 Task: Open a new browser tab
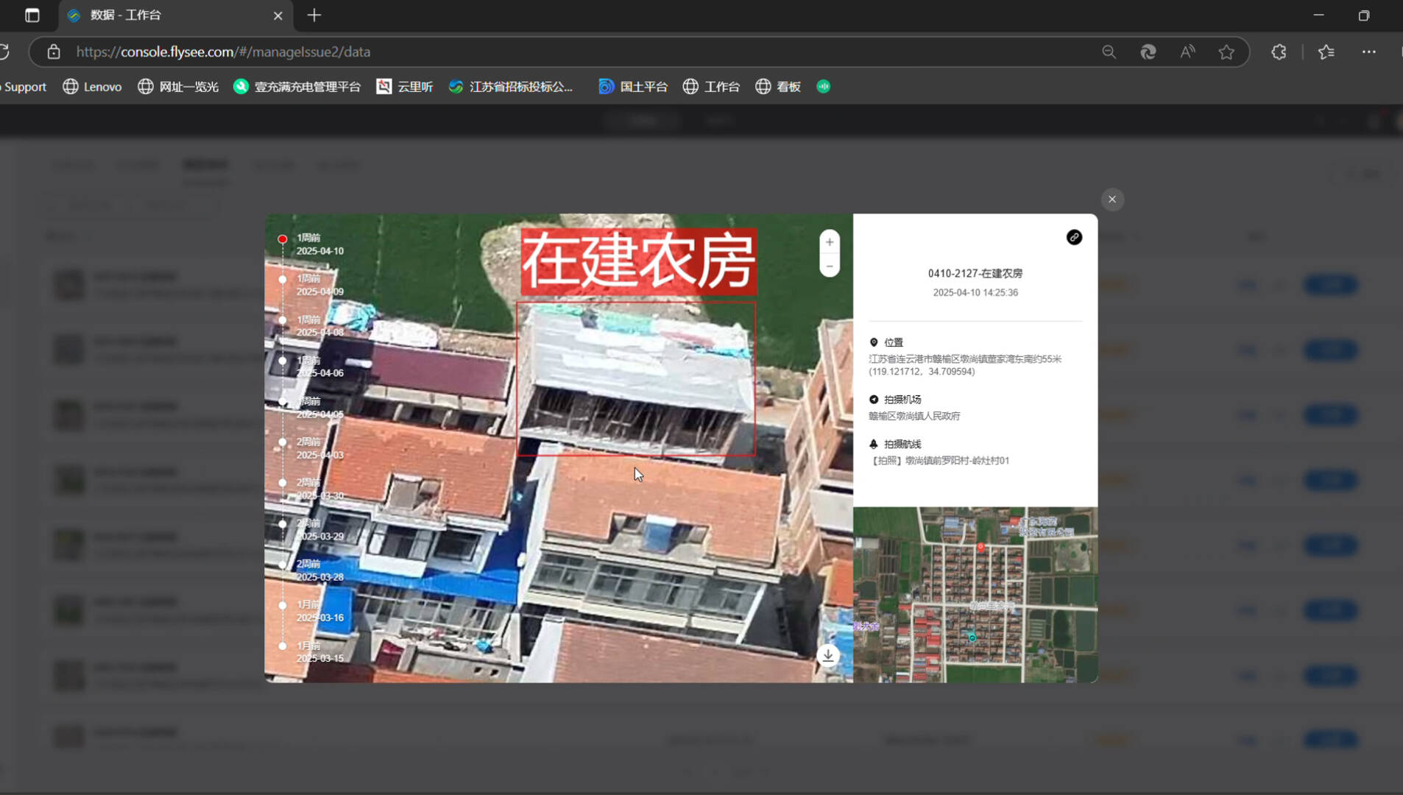pyautogui.click(x=314, y=15)
